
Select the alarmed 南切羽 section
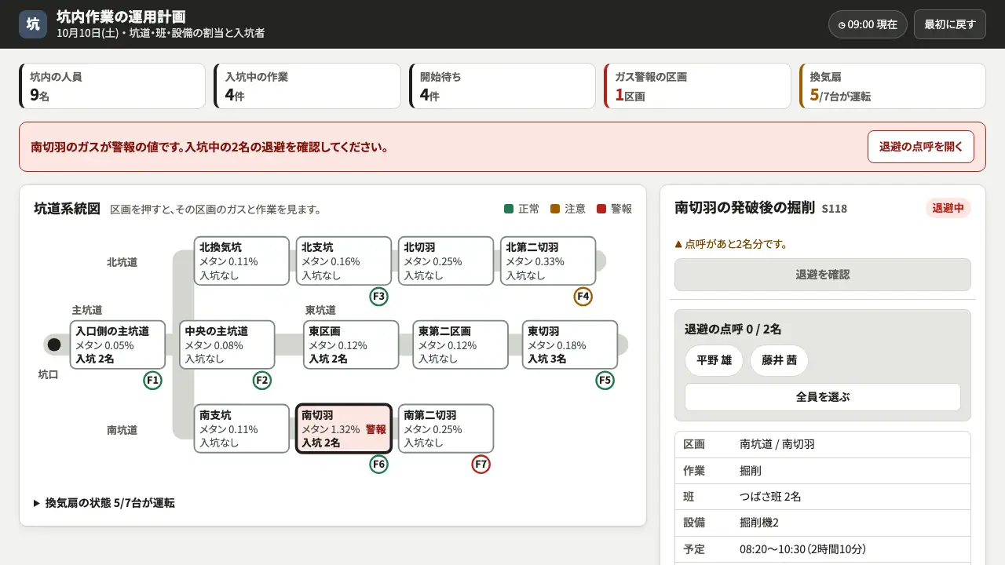tap(344, 428)
